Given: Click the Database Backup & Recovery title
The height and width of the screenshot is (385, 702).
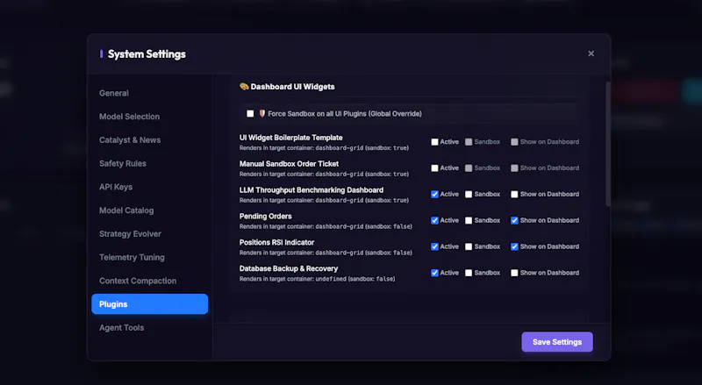Looking at the screenshot, I should [x=289, y=268].
